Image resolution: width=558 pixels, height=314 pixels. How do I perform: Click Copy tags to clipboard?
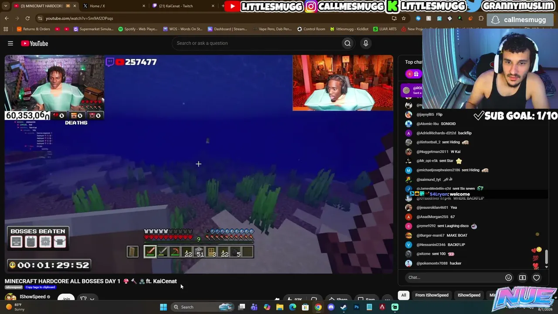pos(41,287)
